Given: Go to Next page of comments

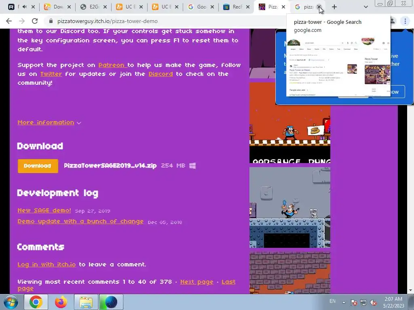Looking at the screenshot, I should tap(197, 282).
